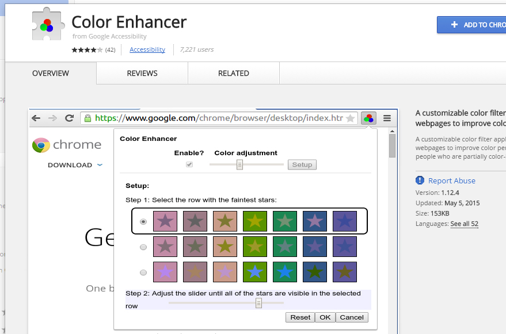Viewport: 506px width, 334px height.
Task: Select the third row of stars radio button
Action: click(143, 272)
